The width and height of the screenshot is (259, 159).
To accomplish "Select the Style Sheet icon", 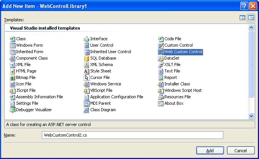I will 87,71.
